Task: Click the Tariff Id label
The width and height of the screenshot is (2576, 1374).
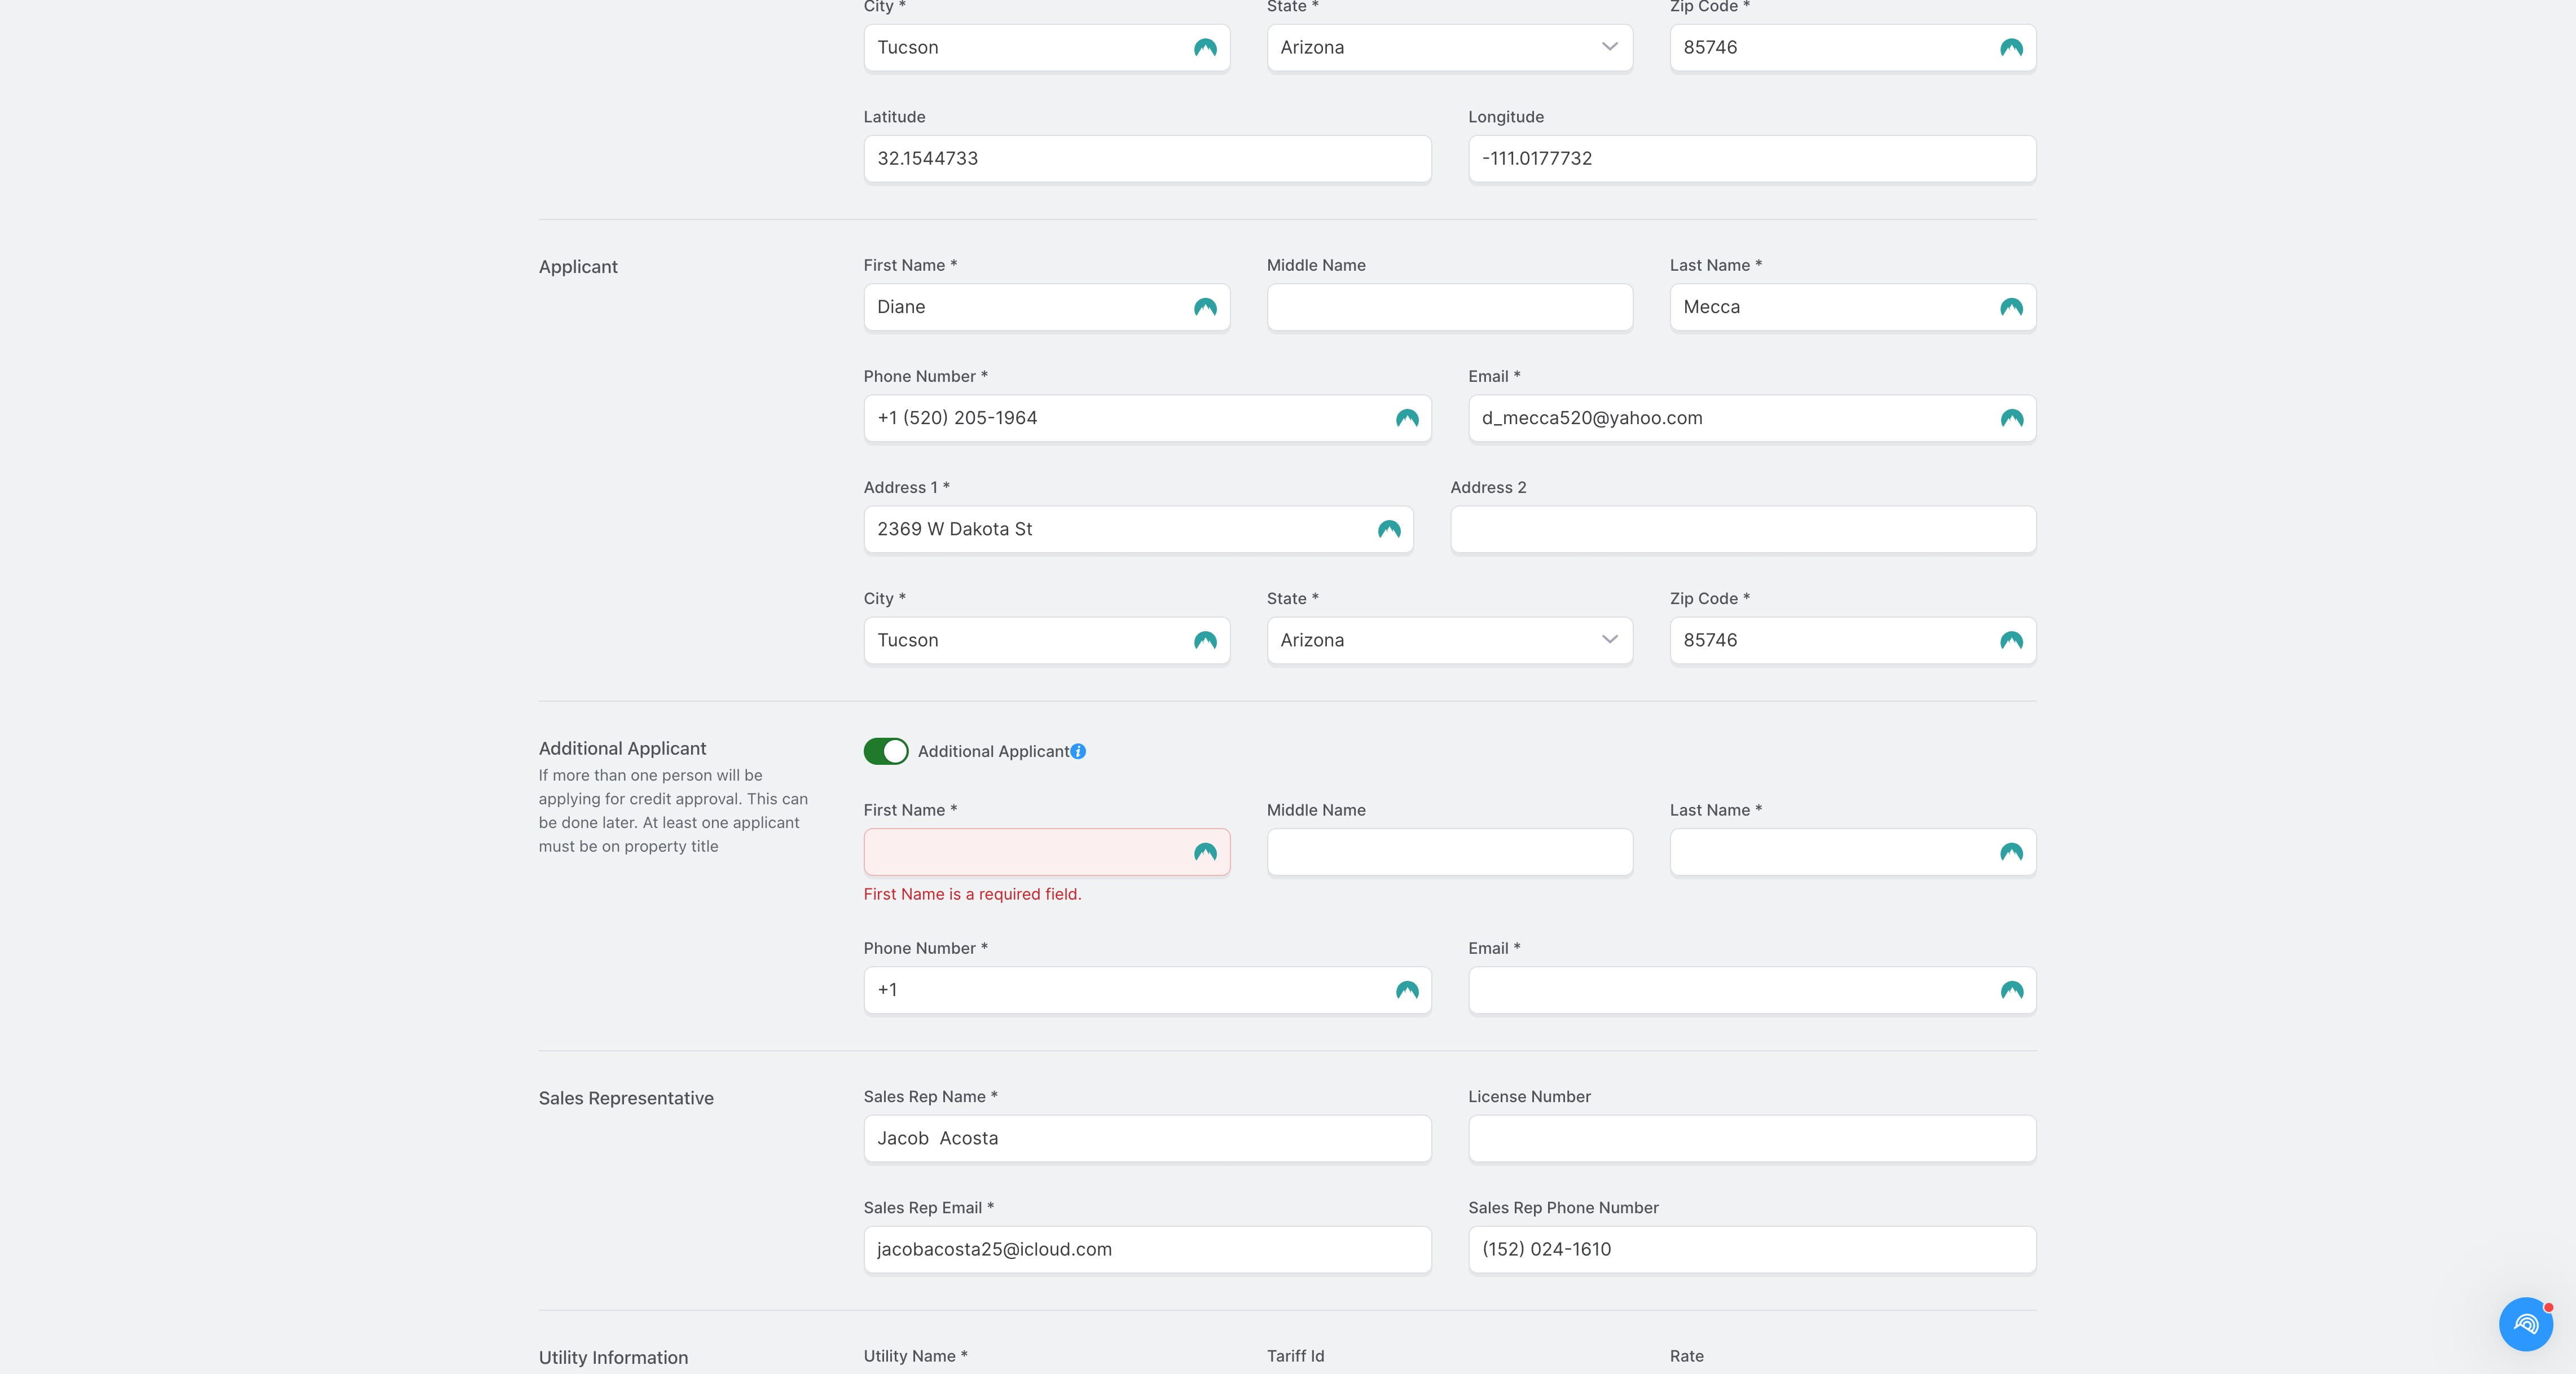Action: pyautogui.click(x=1295, y=1356)
